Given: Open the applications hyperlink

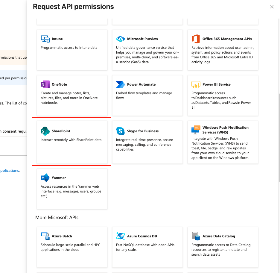Looking at the screenshot, I should [9, 170].
